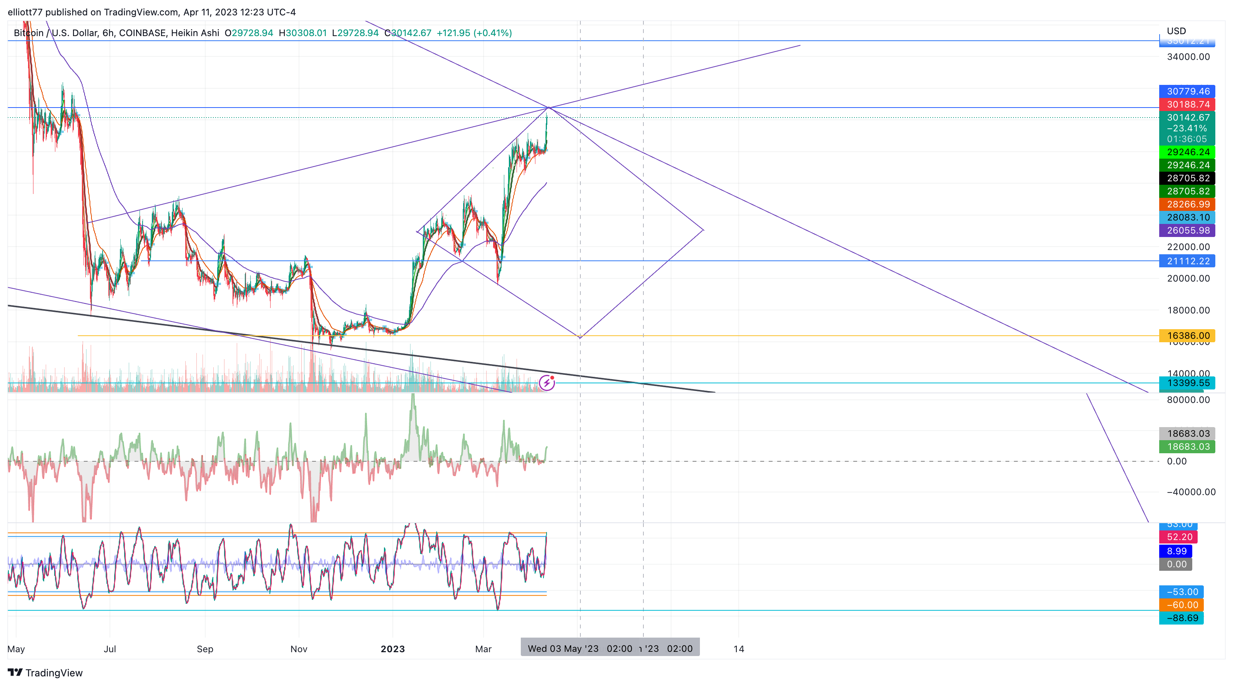Image resolution: width=1233 pixels, height=686 pixels.
Task: Click the light blue 28083.10 label
Action: pyautogui.click(x=1187, y=217)
